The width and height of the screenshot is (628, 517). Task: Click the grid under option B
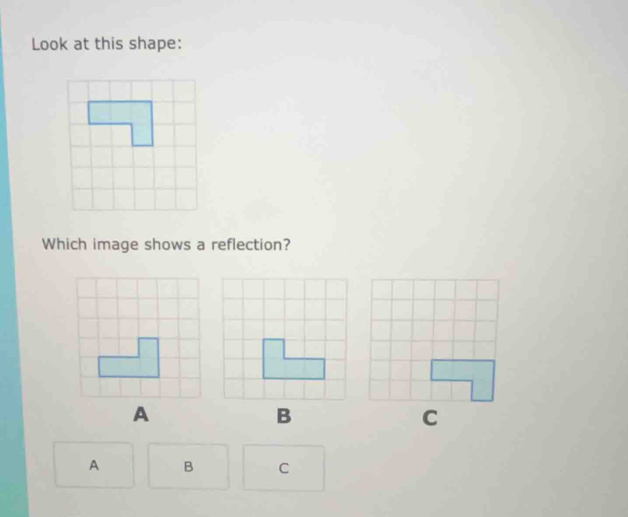[284, 306]
